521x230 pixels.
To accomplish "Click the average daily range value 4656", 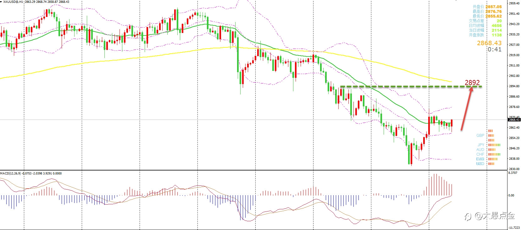I will pyautogui.click(x=497, y=25).
